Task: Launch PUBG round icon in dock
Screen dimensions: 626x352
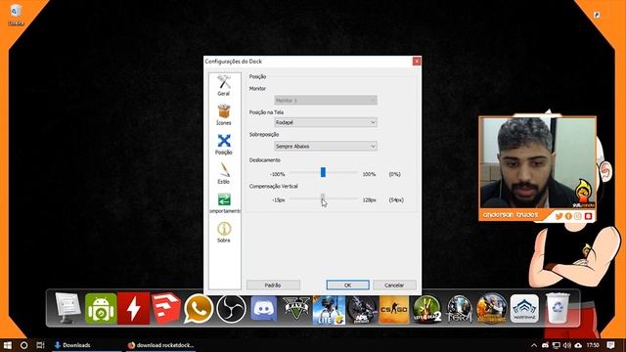Action: (491, 309)
